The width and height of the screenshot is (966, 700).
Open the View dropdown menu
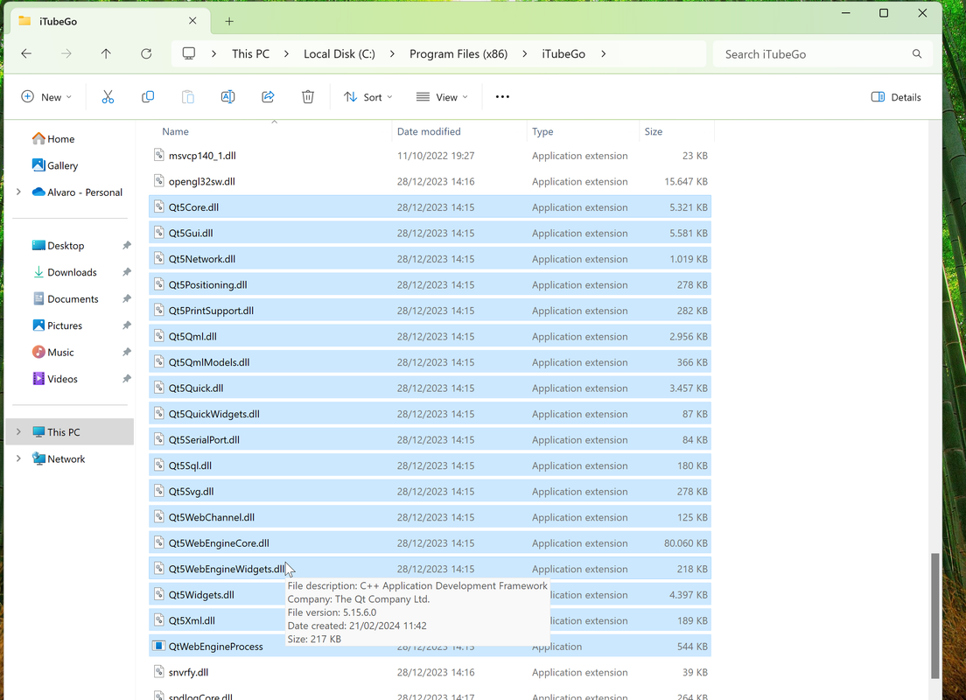coord(442,97)
